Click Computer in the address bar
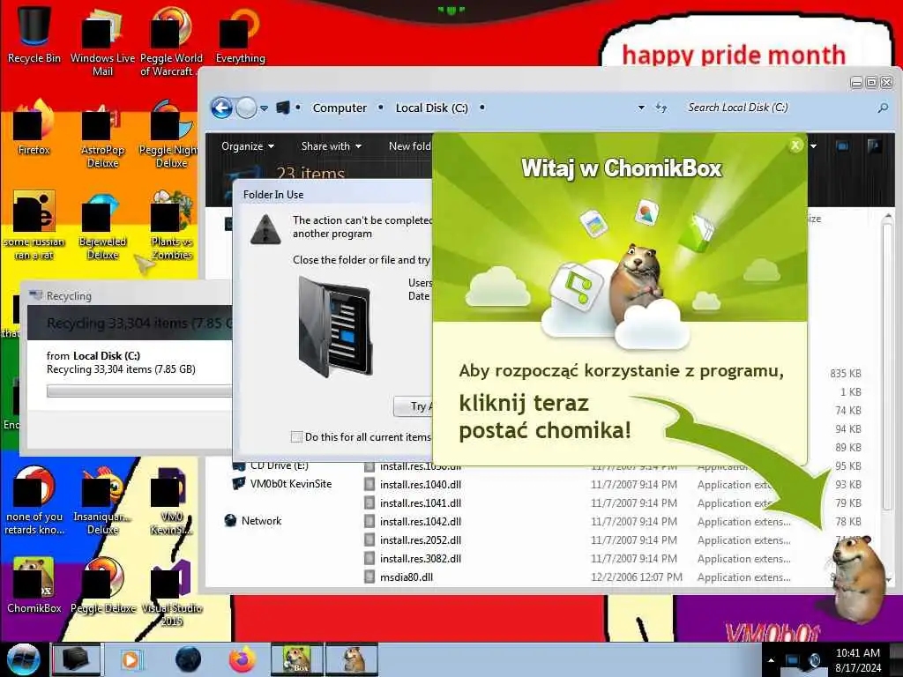 pos(340,108)
